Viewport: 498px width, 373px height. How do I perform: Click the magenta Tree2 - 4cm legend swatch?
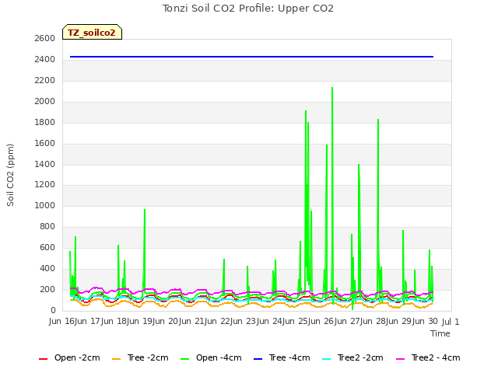pos(401,359)
